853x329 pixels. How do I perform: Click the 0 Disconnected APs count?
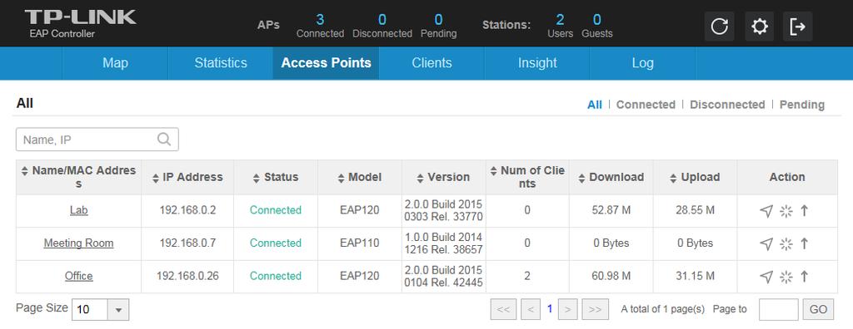(x=382, y=26)
